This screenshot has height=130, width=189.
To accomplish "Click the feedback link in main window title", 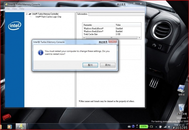I will 121,4.
